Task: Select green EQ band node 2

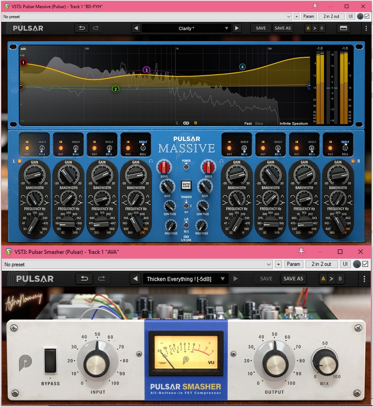Action: pos(116,89)
